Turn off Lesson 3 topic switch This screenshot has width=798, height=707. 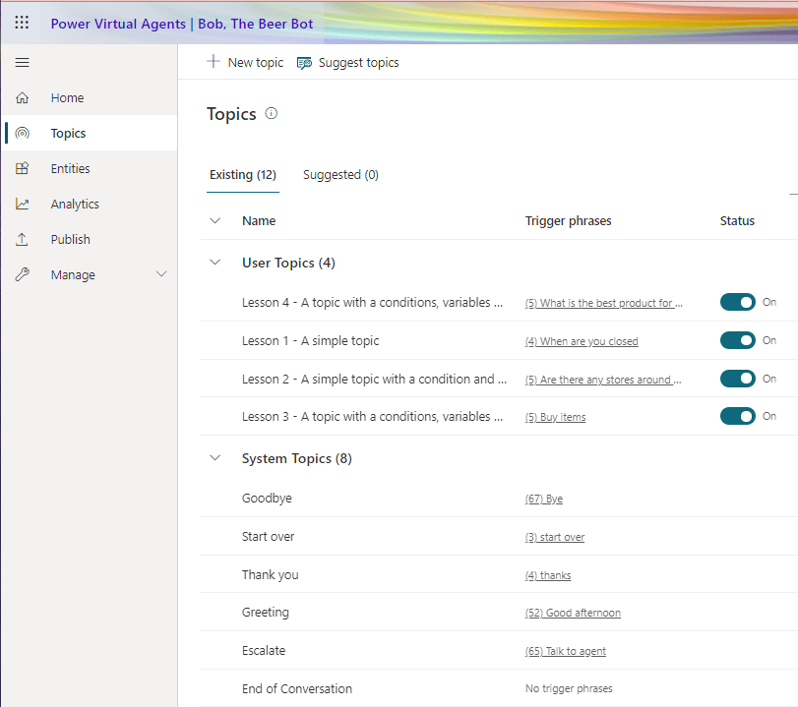[x=737, y=417]
